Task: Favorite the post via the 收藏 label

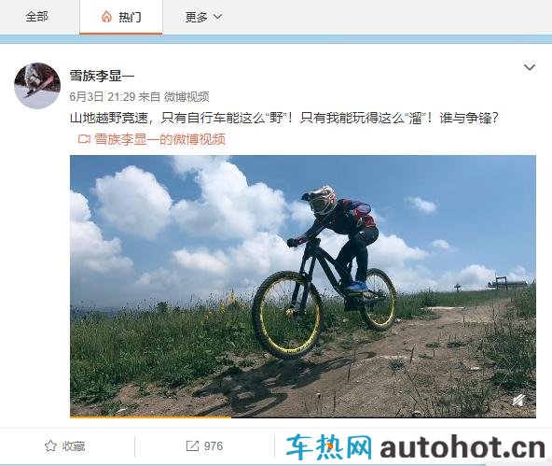Action: [x=74, y=446]
